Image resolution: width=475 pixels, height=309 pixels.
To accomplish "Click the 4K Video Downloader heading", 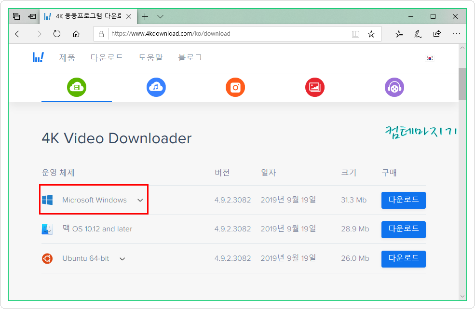I will (x=117, y=138).
